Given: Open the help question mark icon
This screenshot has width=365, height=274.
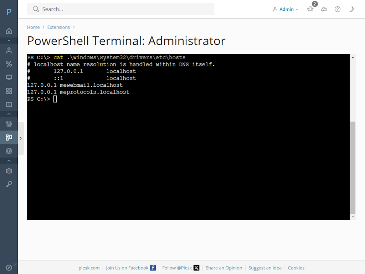Looking at the screenshot, I should (337, 9).
